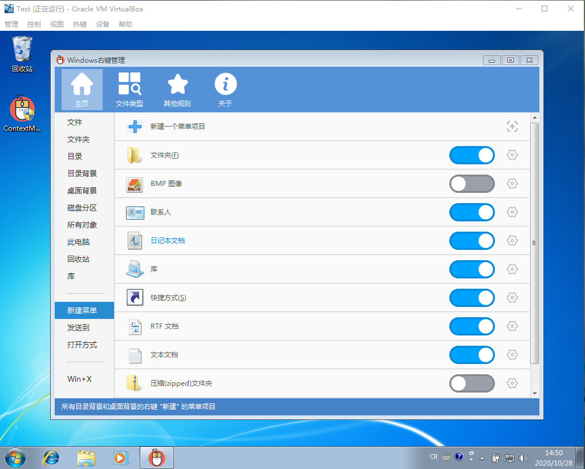This screenshot has height=469, width=585.
Task: Open the Win+X sidebar entry
Action: click(79, 379)
